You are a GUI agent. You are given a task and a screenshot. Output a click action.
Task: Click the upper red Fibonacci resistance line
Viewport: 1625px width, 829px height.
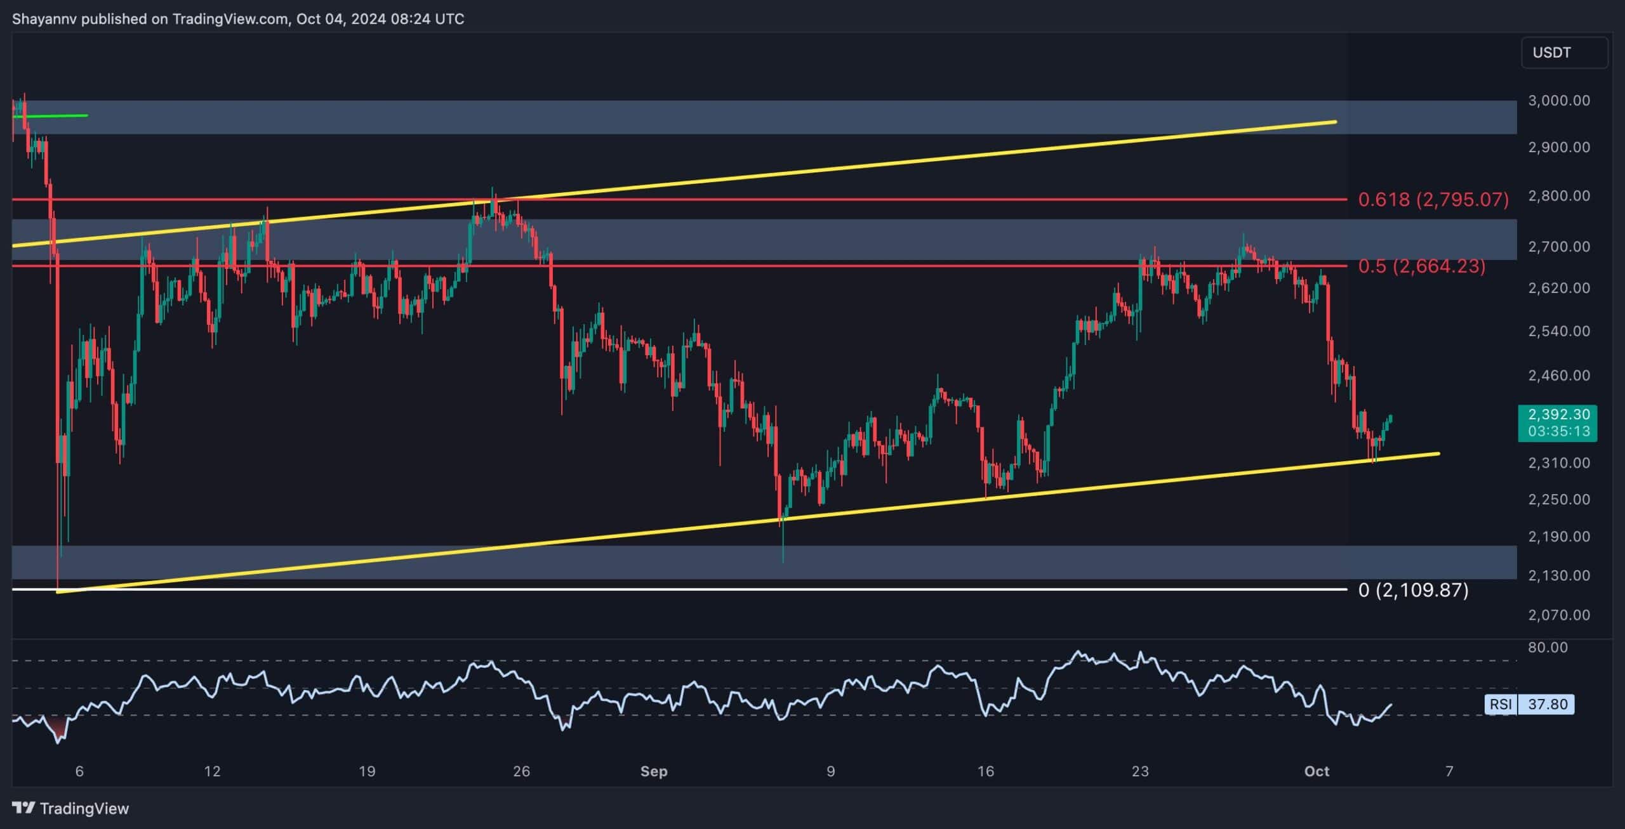tap(889, 199)
